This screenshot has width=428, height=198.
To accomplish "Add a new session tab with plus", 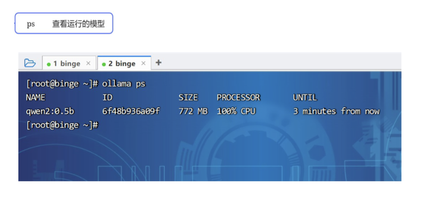I will tap(158, 63).
